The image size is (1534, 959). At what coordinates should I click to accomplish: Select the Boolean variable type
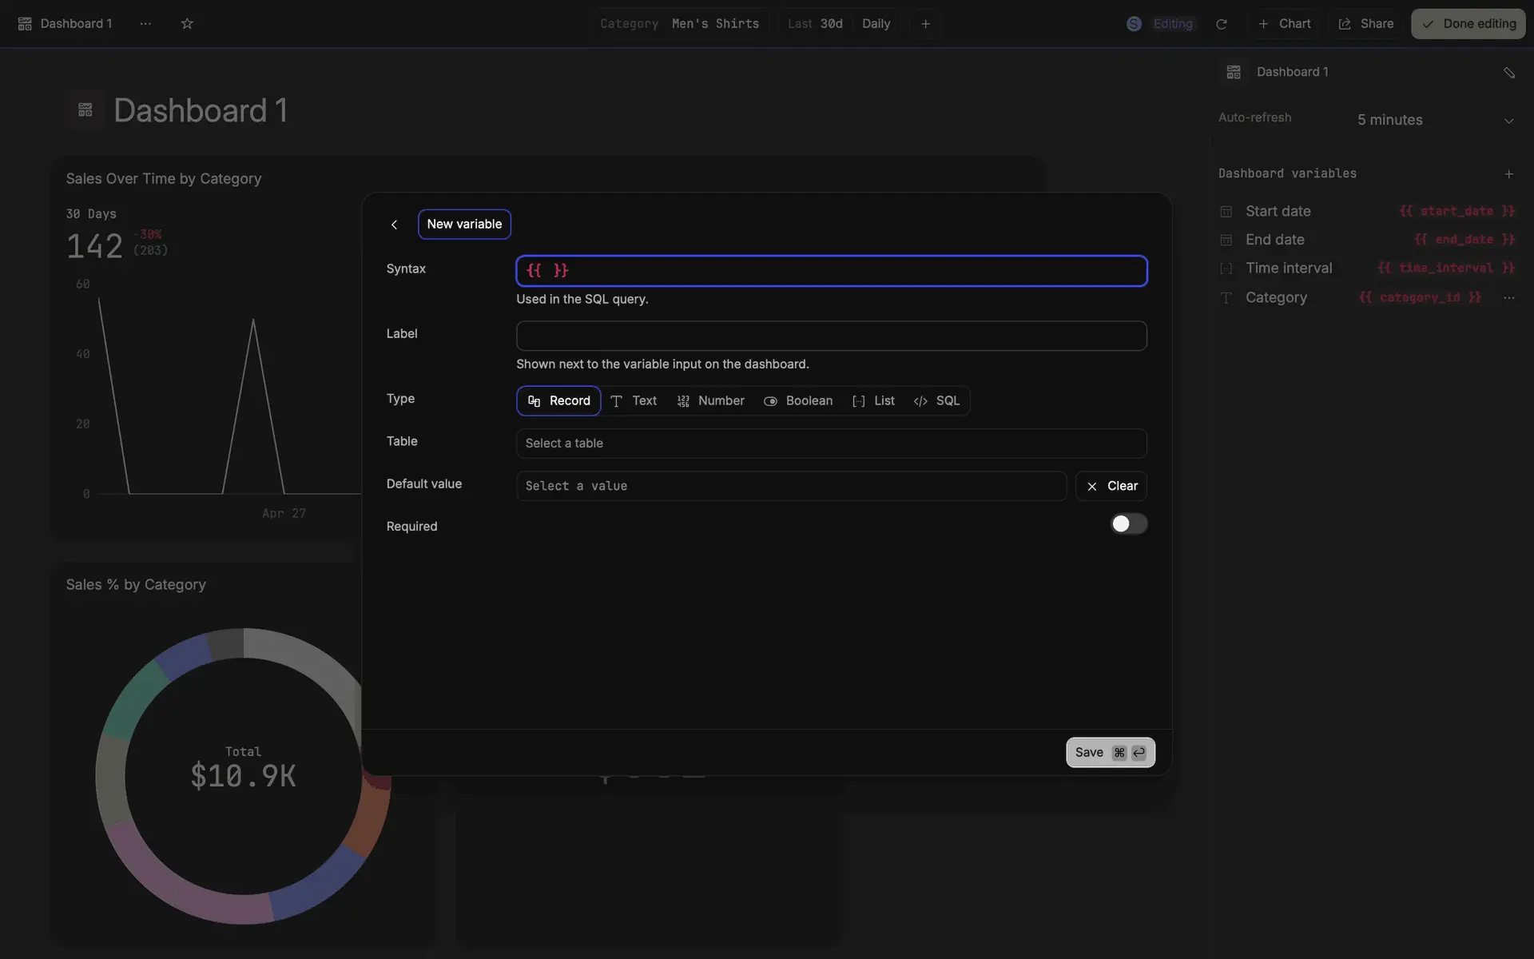coord(798,401)
